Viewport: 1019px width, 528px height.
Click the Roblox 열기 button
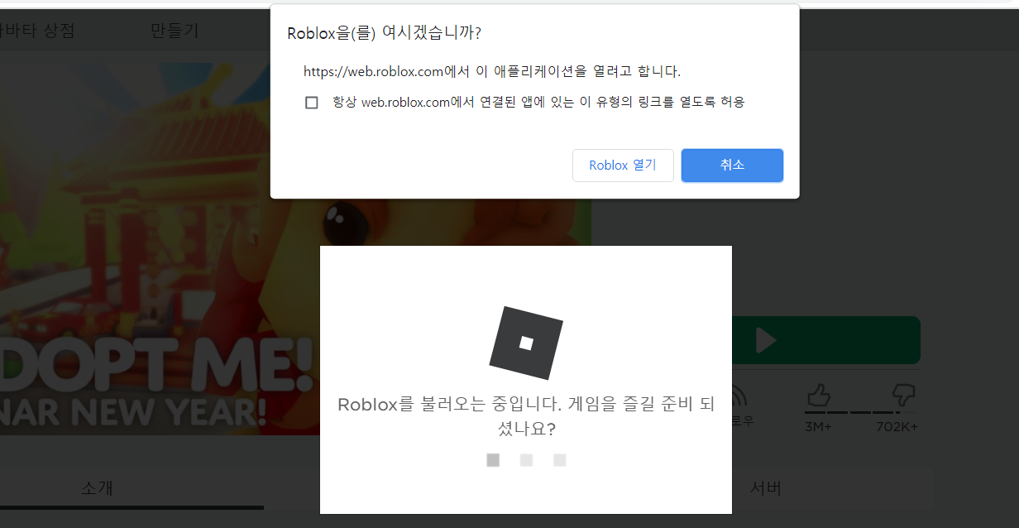(x=623, y=166)
